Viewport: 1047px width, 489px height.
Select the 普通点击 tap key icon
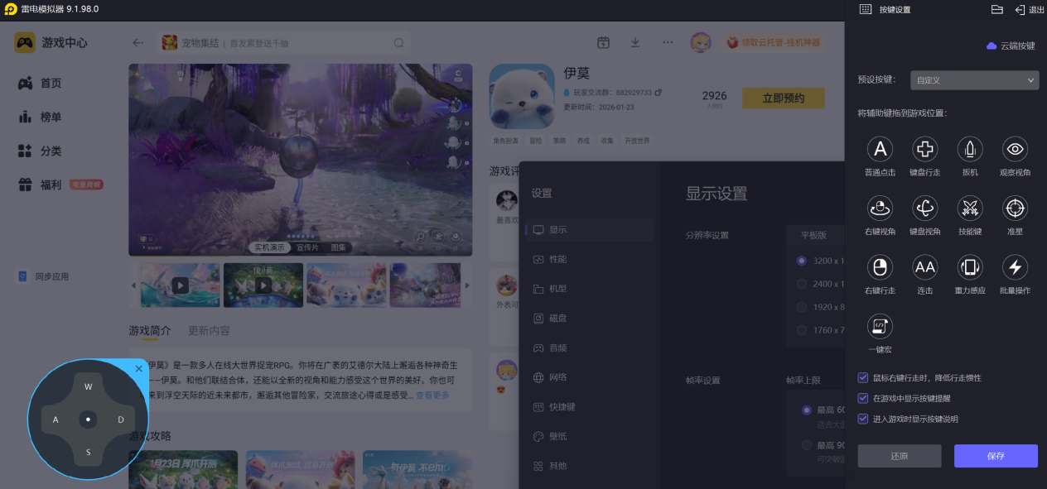coord(880,149)
